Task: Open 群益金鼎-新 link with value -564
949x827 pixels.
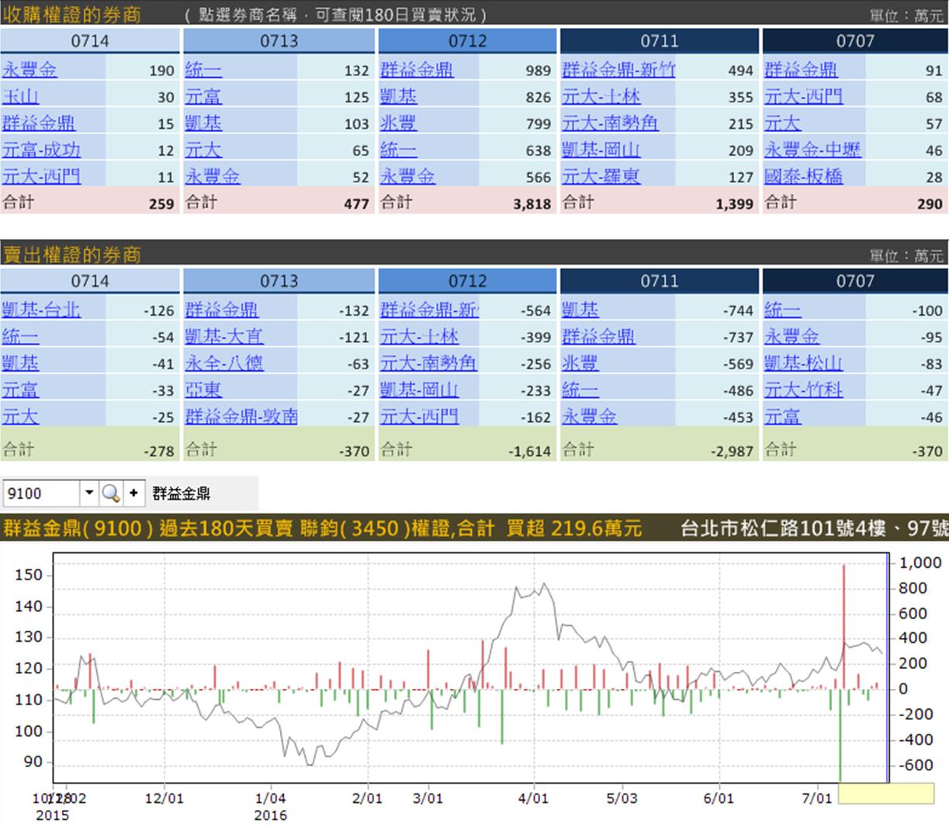Action: (429, 310)
